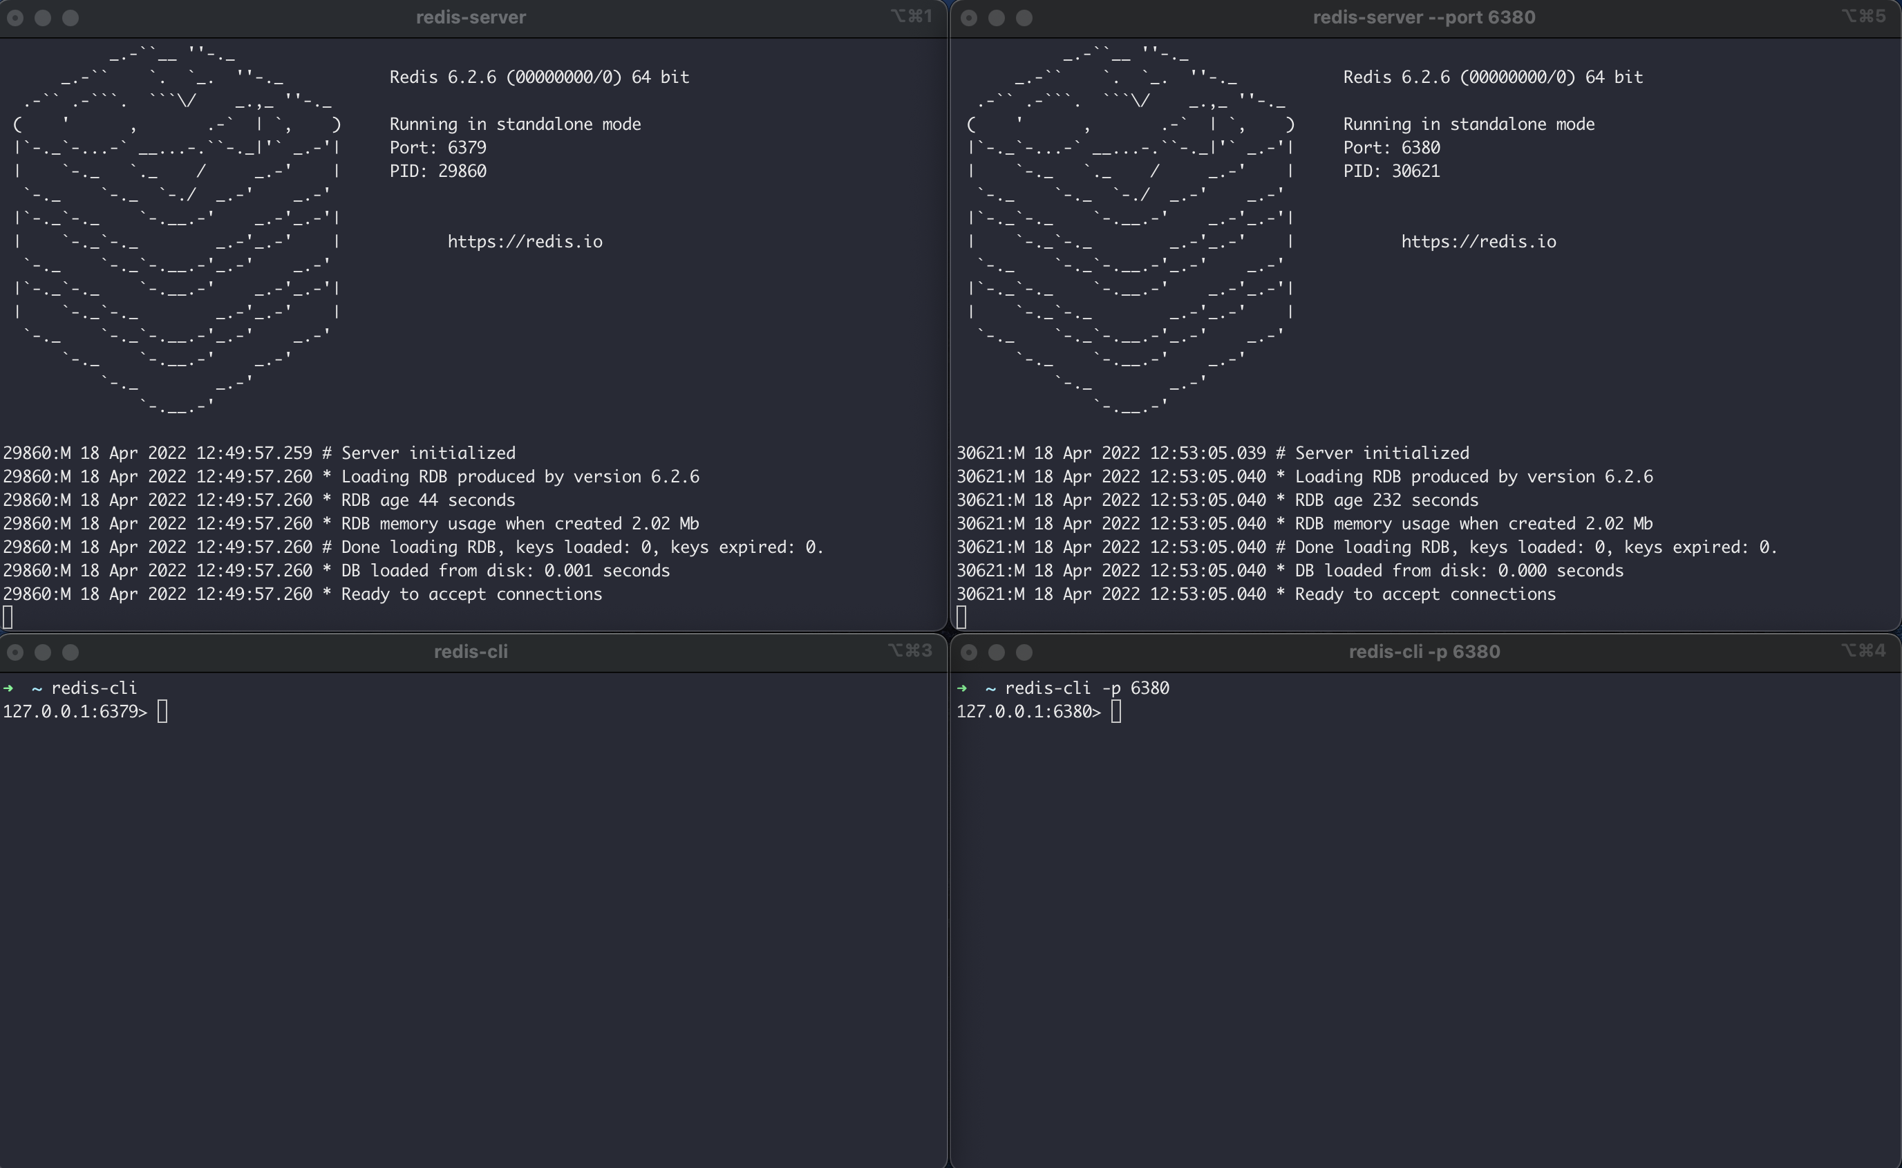This screenshot has width=1902, height=1168.
Task: Close the redis-server --port 6380 pane
Action: pos(969,18)
